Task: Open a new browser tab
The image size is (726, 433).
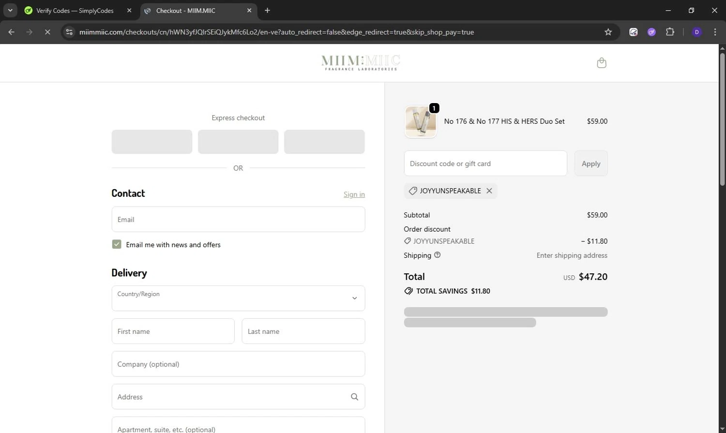Action: tap(267, 10)
